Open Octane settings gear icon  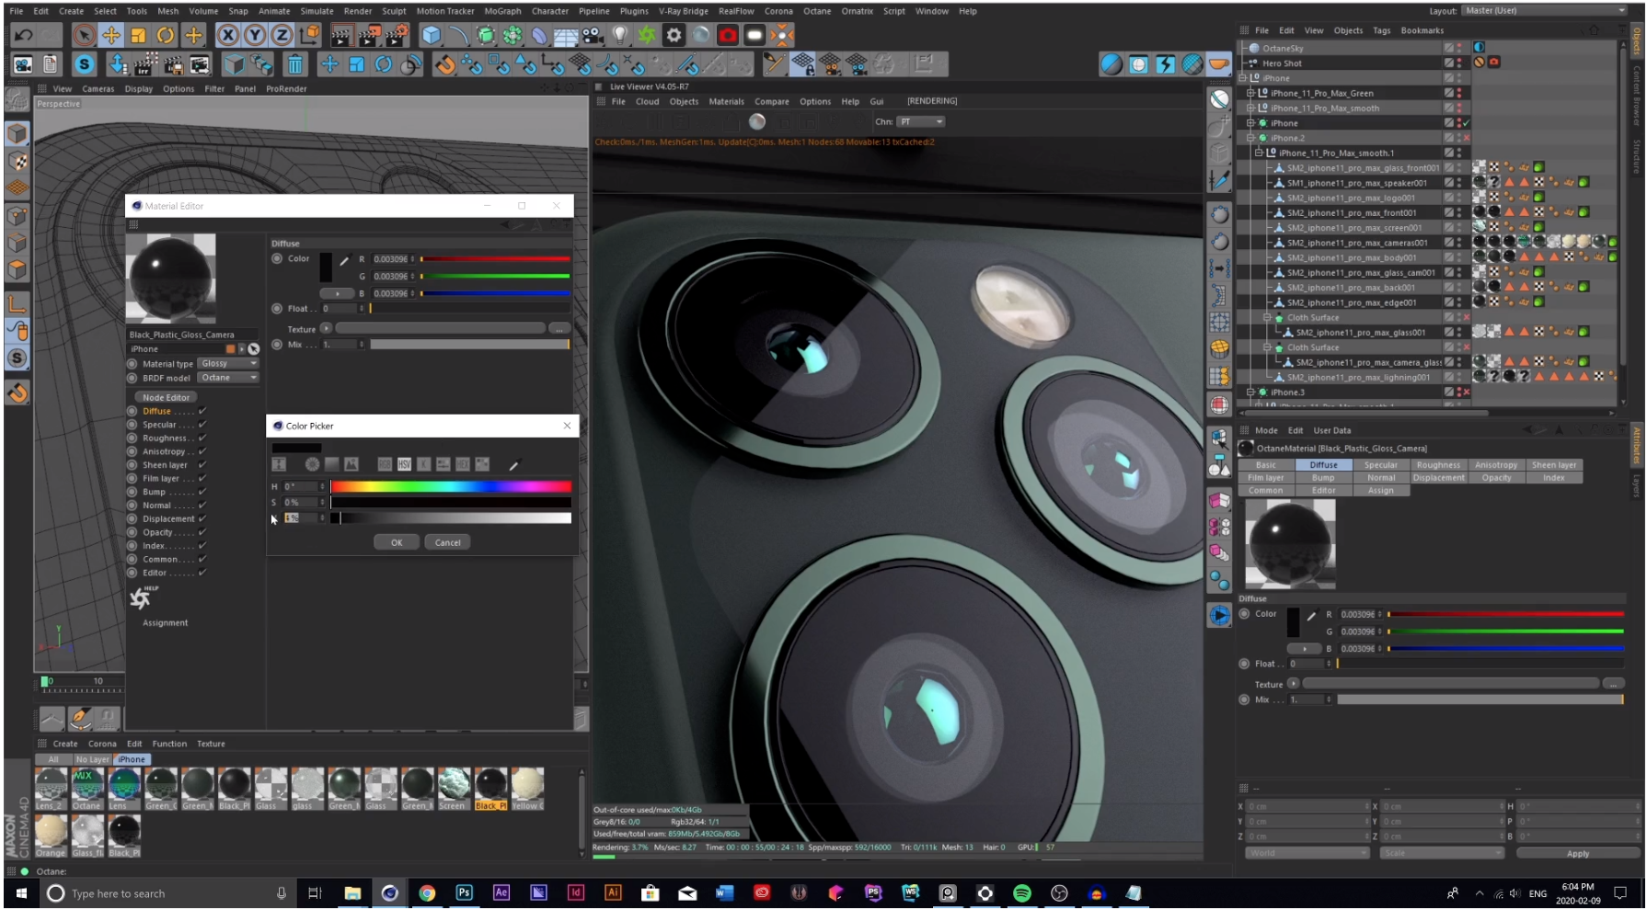[674, 35]
